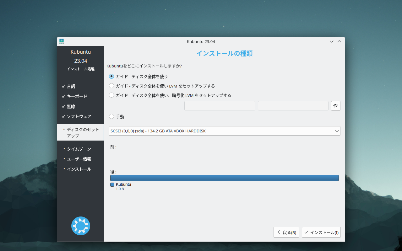Image resolution: width=402 pixels, height=251 pixels.
Task: Click the 後: label
Action: tap(113, 172)
